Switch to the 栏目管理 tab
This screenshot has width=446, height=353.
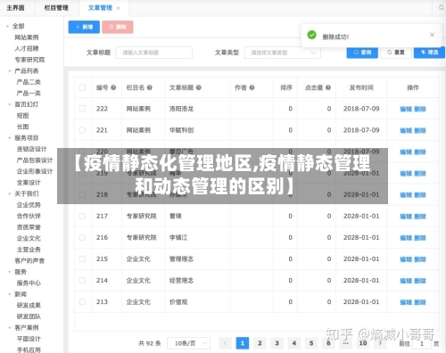point(56,8)
